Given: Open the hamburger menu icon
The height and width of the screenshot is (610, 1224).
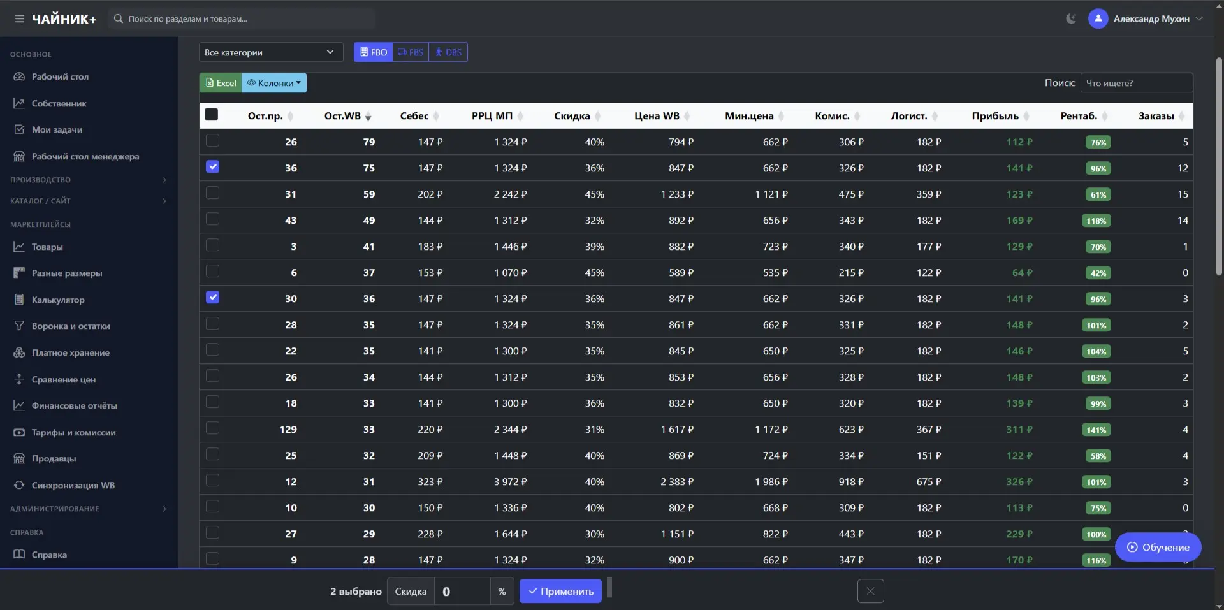Looking at the screenshot, I should pyautogui.click(x=20, y=19).
